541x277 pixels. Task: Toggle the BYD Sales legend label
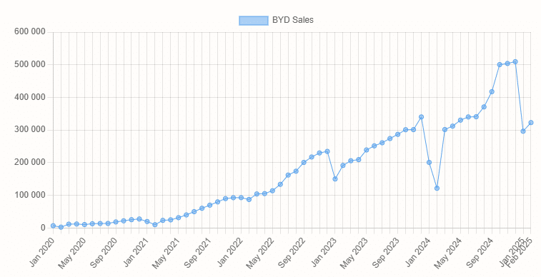(292, 20)
